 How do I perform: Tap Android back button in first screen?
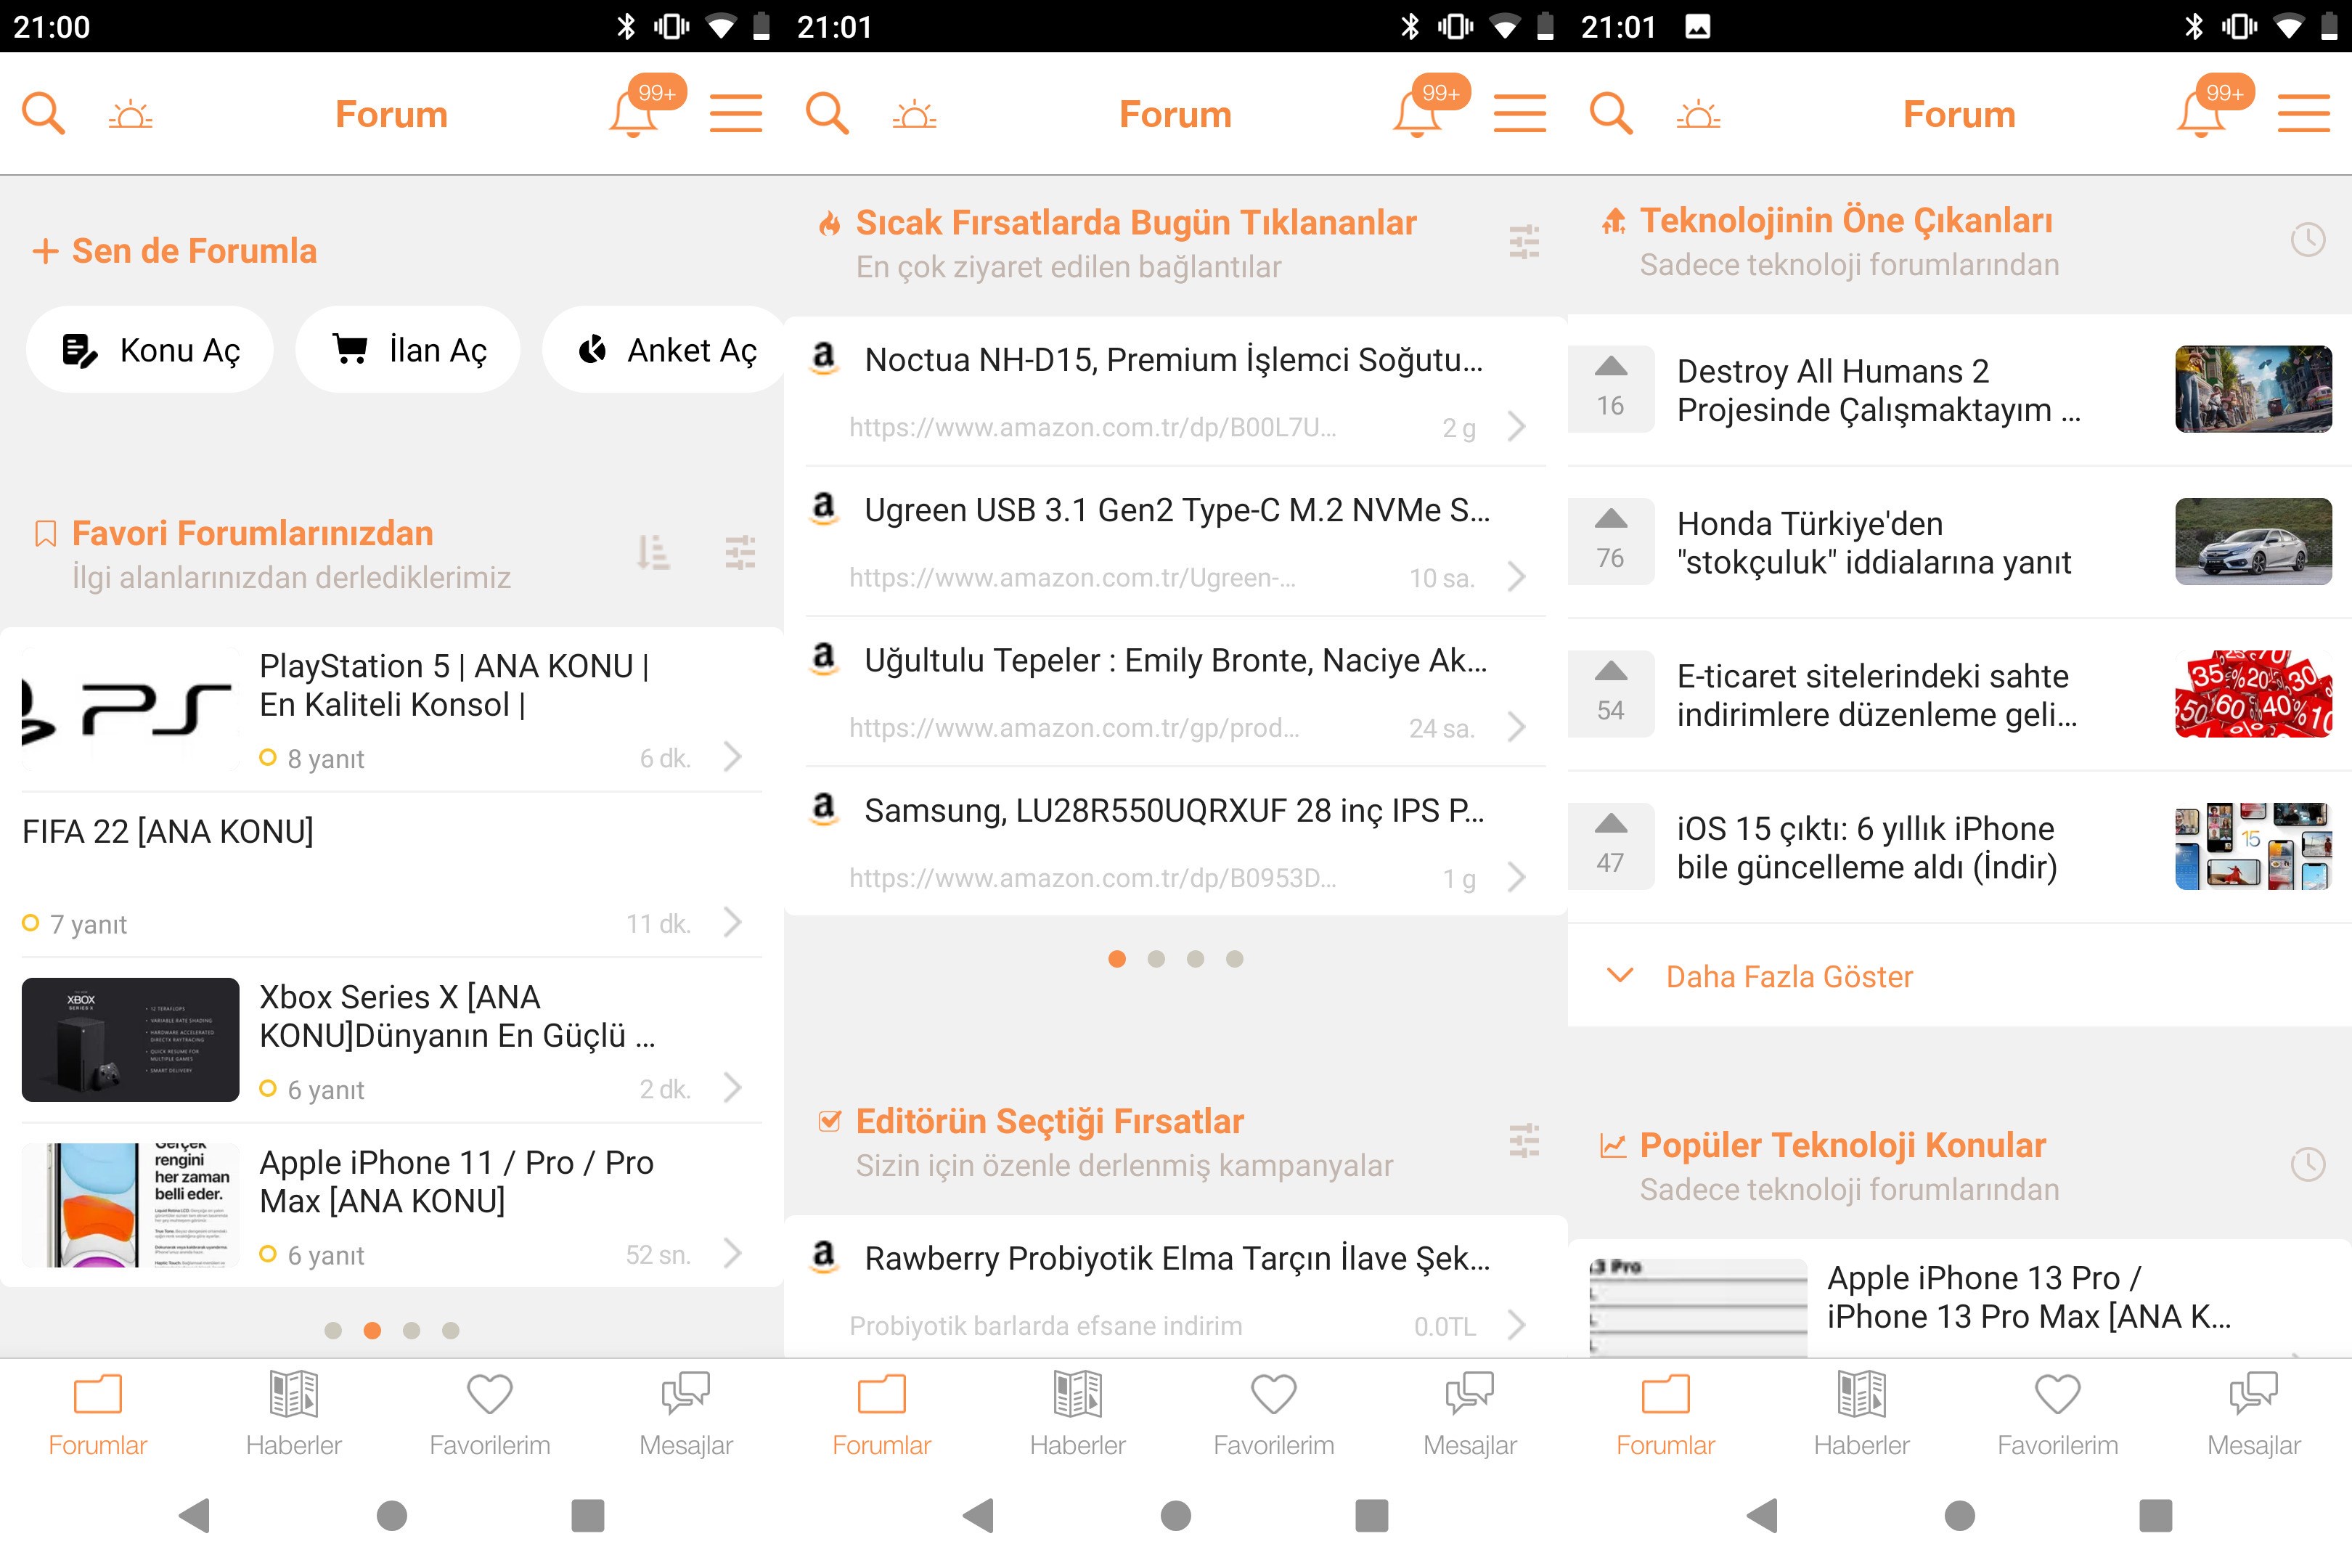(x=194, y=1515)
